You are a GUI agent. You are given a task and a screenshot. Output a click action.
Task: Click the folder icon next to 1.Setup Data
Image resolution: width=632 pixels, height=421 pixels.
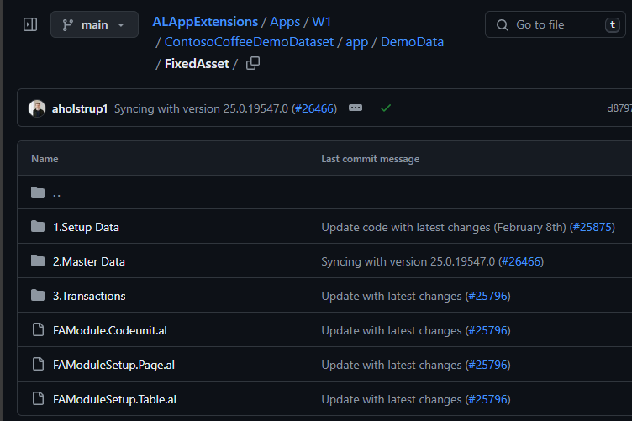(38, 227)
